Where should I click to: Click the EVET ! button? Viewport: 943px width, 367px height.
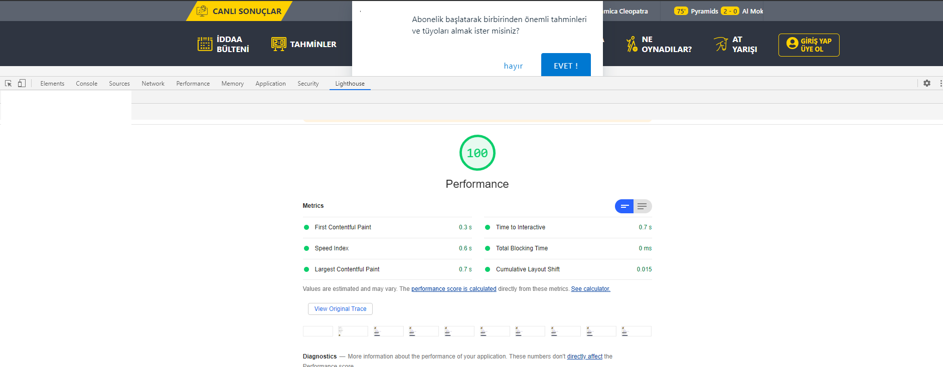[x=566, y=65]
